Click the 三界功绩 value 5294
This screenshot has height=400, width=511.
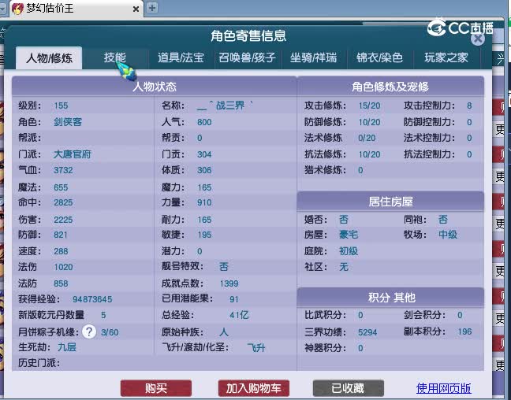pos(367,332)
